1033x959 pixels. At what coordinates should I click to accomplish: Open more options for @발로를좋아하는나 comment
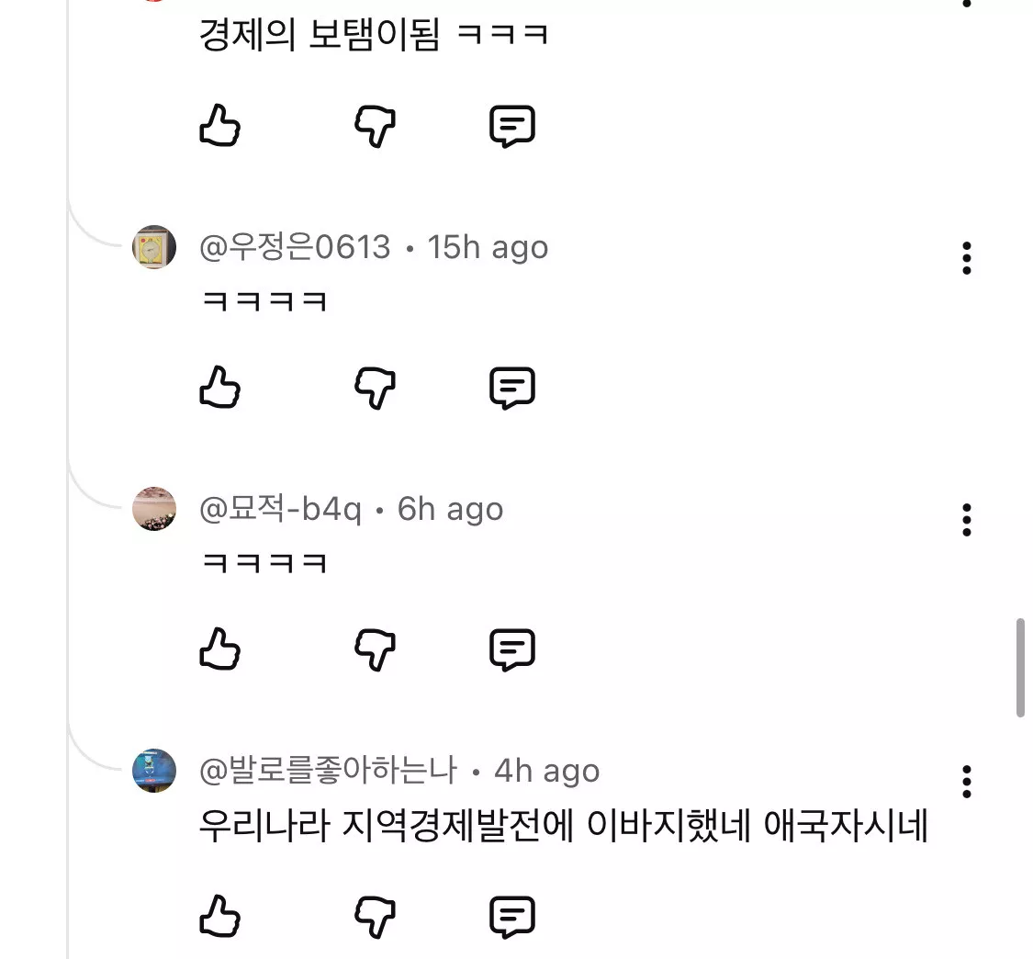point(966,782)
